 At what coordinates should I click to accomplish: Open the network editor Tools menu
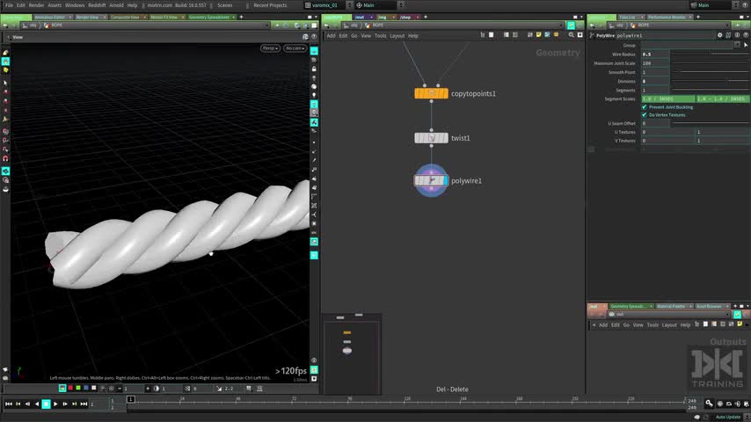(x=380, y=36)
